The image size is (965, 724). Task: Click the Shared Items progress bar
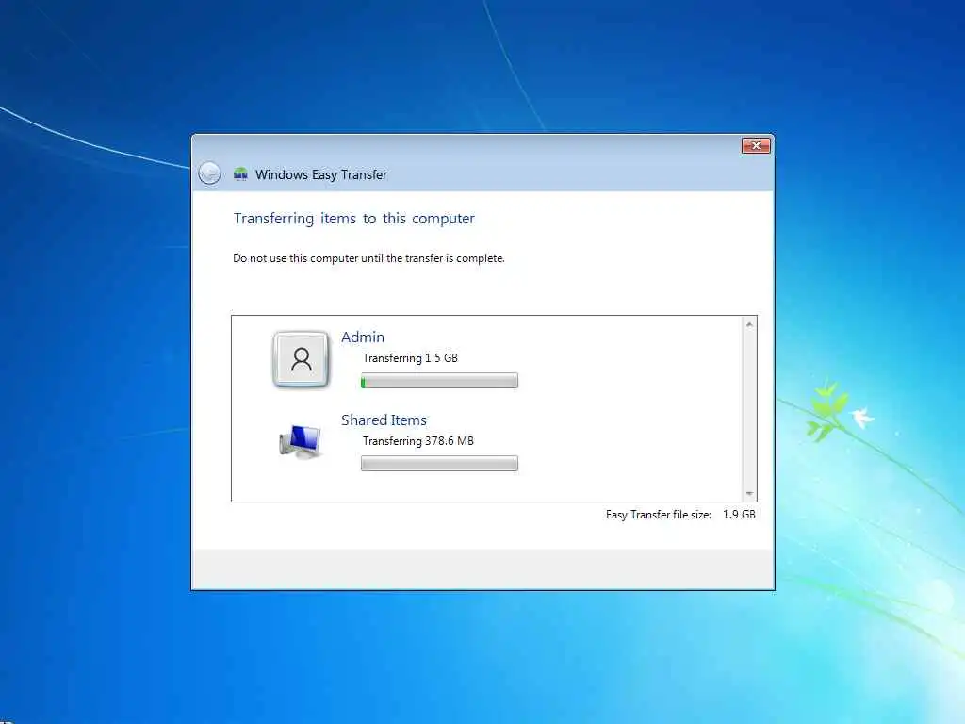tap(439, 464)
